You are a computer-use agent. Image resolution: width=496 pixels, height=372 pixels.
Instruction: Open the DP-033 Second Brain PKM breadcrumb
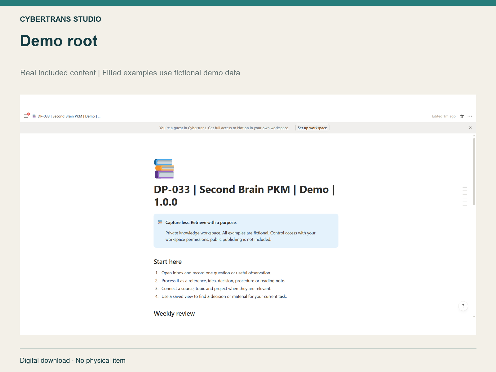(x=69, y=116)
